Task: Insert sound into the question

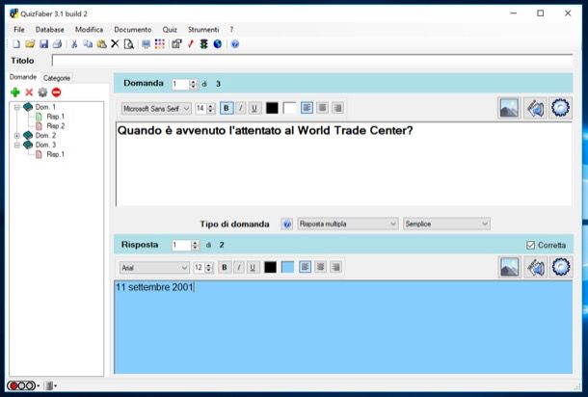Action: [535, 108]
